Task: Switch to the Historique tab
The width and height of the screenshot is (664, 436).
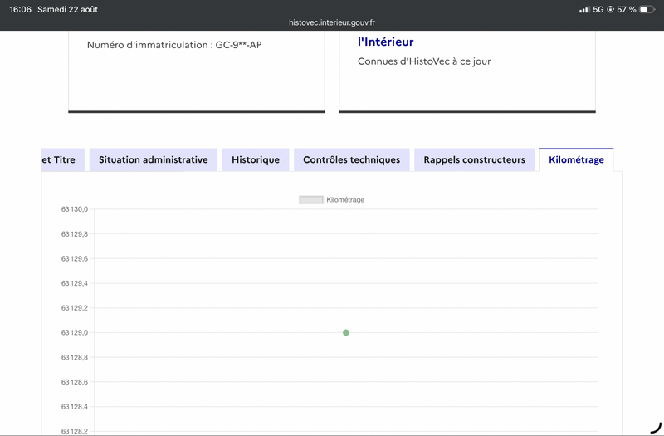Action: point(256,159)
